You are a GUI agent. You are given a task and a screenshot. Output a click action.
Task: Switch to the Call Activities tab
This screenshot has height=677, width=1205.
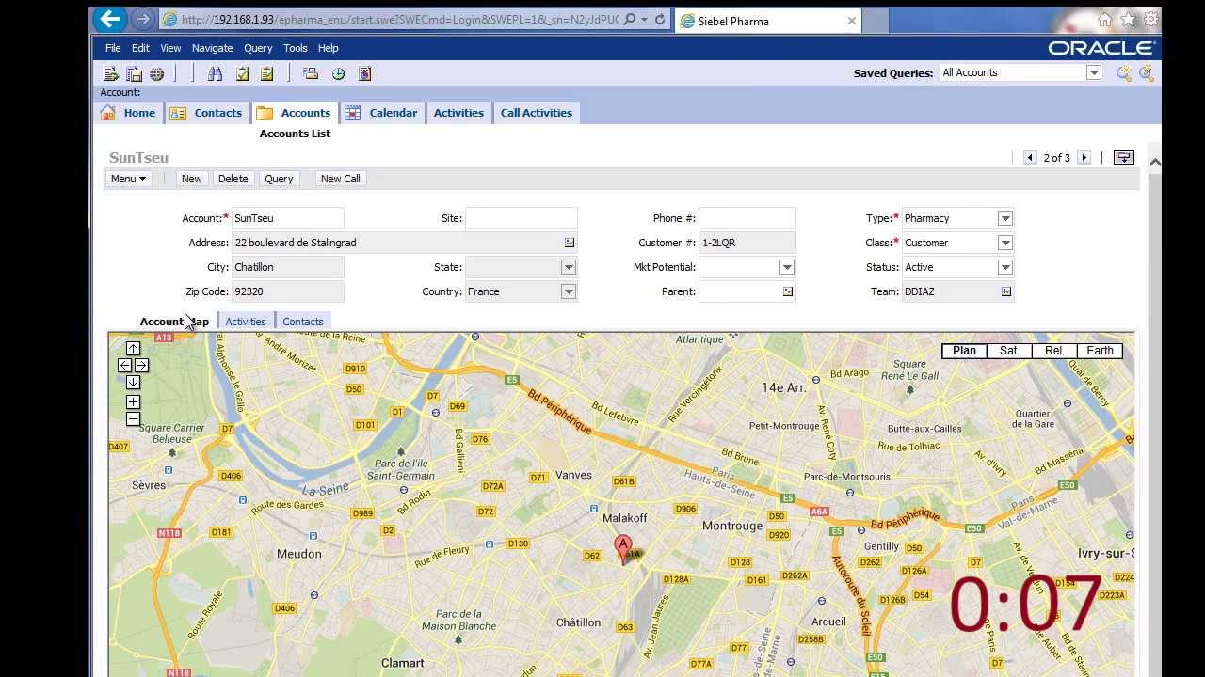pos(536,113)
